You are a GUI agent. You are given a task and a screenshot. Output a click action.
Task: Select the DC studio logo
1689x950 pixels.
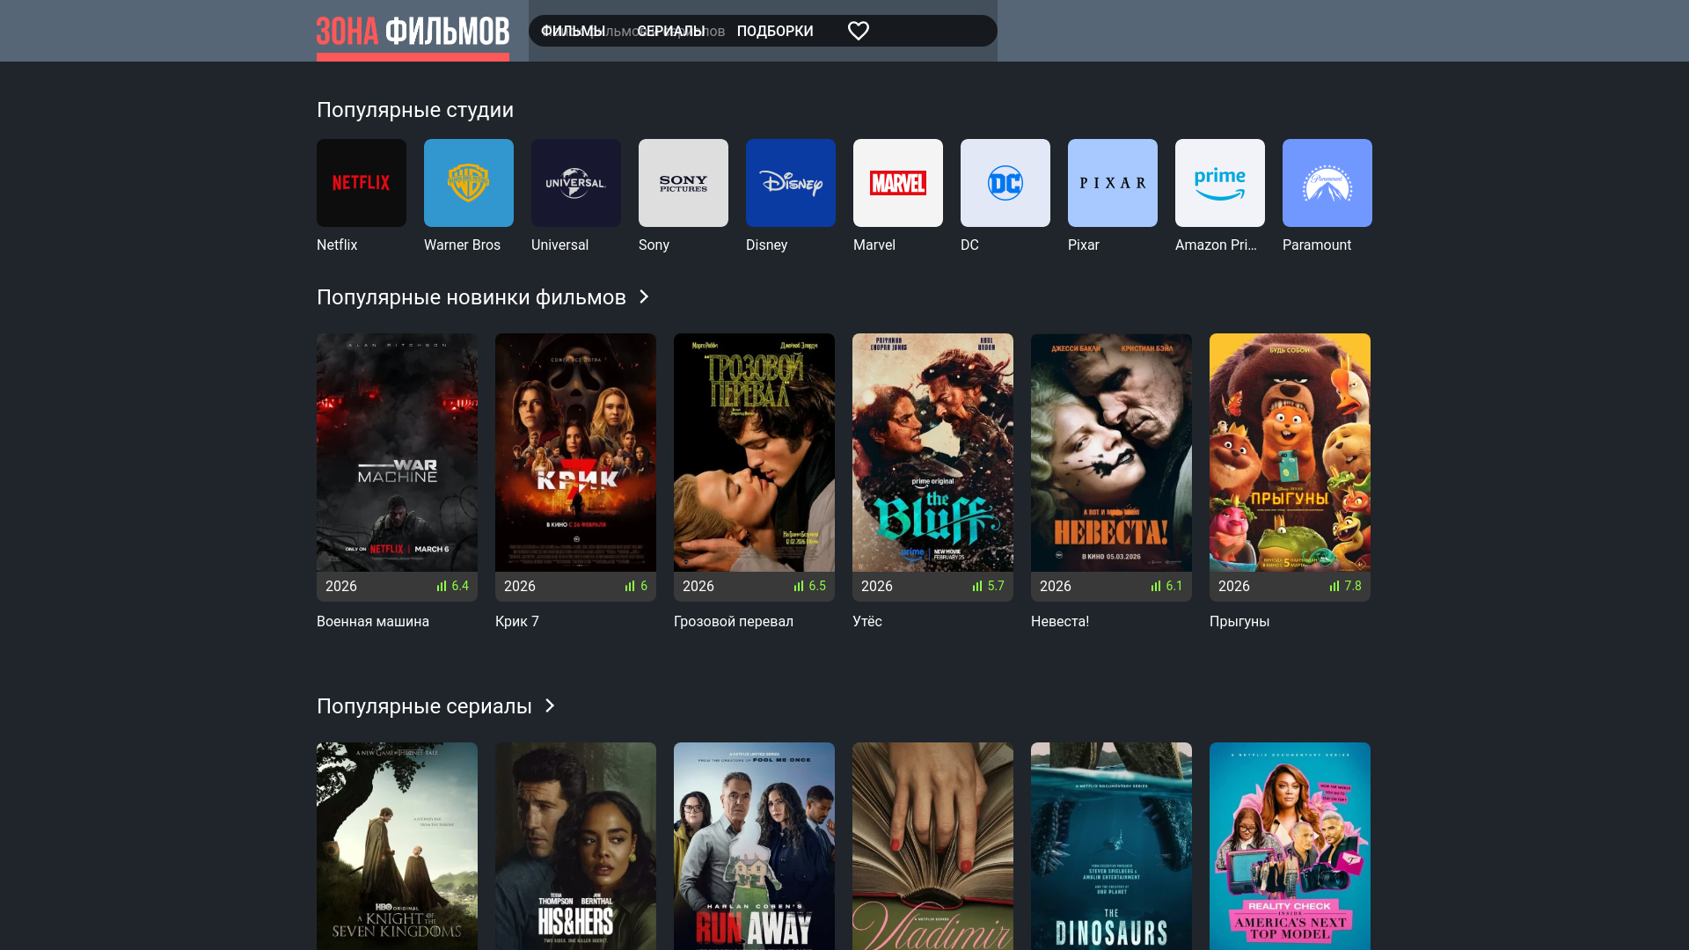[x=1005, y=183]
